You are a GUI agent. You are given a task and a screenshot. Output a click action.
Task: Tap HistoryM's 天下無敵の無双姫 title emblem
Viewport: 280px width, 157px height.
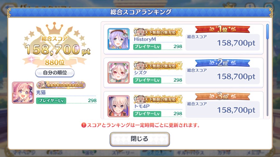158,32
